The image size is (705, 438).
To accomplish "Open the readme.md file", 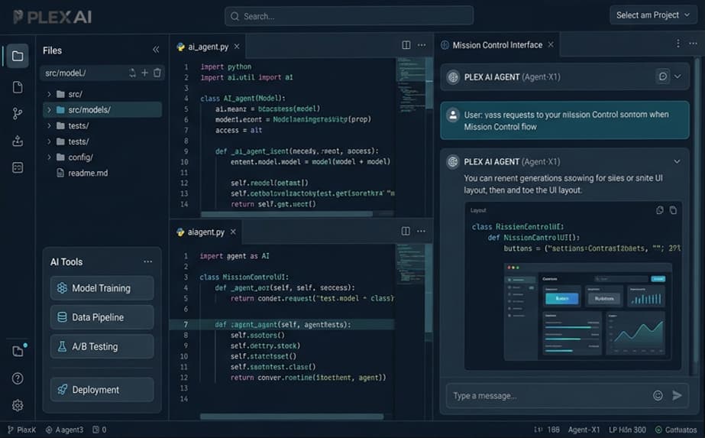I will 82,173.
